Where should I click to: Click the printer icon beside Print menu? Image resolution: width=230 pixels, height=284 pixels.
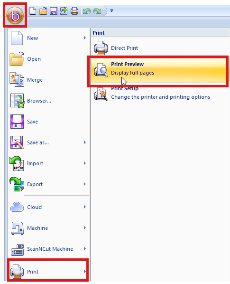click(17, 271)
